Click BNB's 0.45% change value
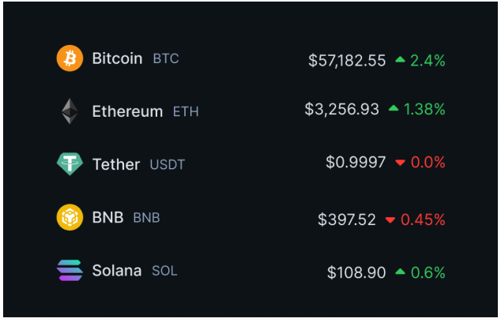 423,219
